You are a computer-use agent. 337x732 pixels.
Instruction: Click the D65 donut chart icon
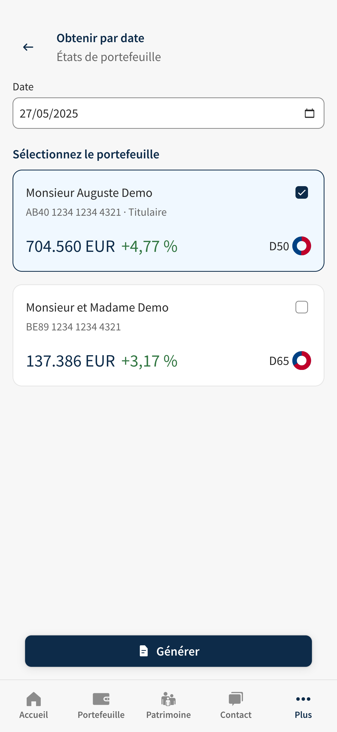tap(301, 361)
